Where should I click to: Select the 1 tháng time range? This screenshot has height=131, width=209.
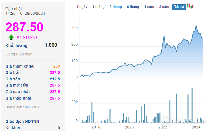tap(98, 7)
